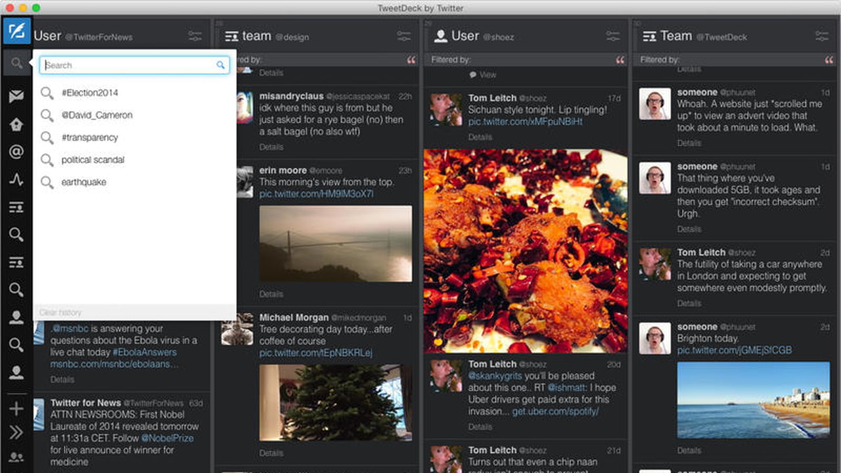841x473 pixels.
Task: Open column settings for User @shoez
Action: tap(613, 36)
